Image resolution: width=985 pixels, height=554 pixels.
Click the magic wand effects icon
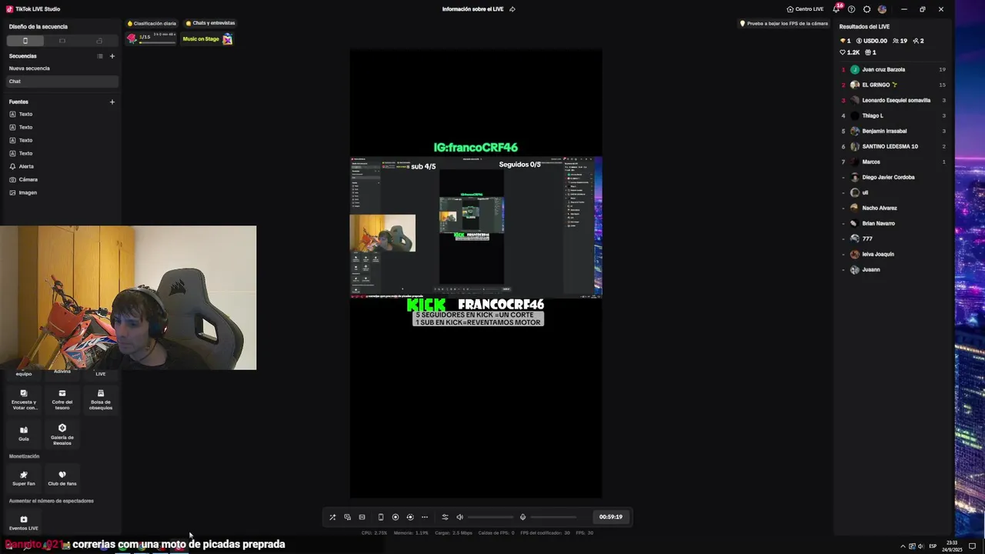click(332, 517)
